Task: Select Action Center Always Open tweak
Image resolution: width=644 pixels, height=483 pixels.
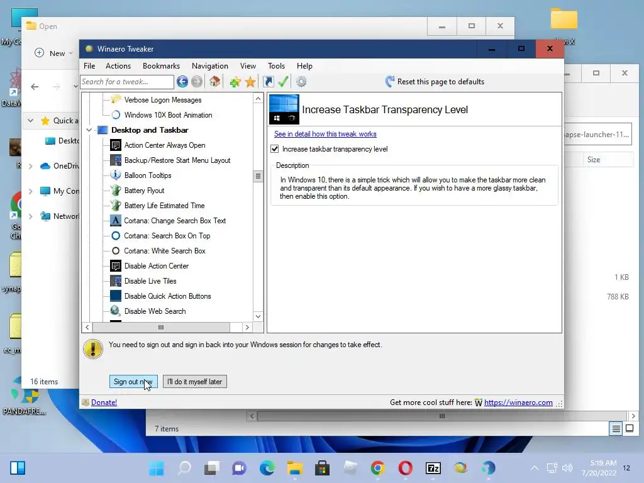Action: [164, 145]
